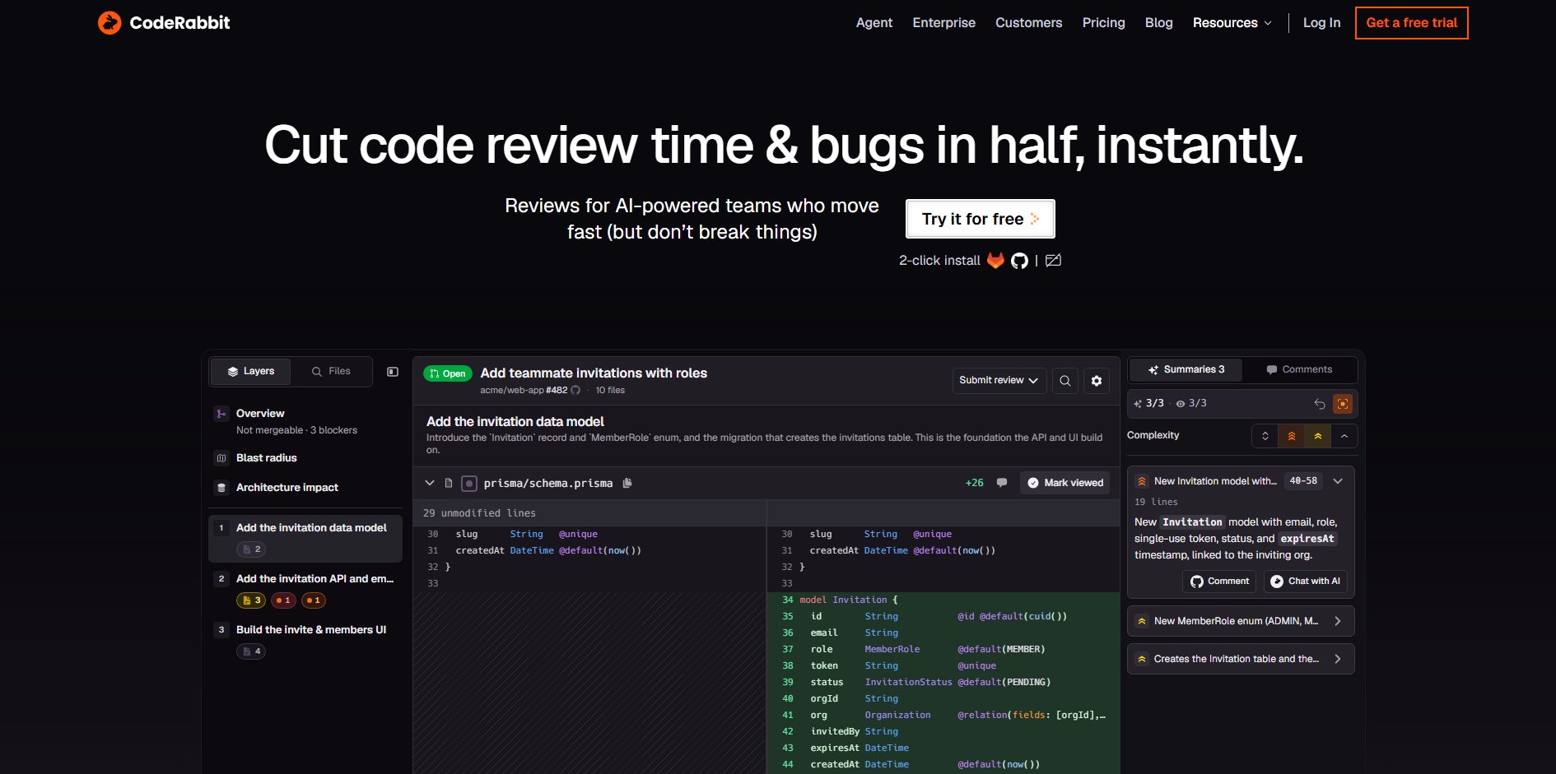Image resolution: width=1556 pixels, height=774 pixels.
Task: Switch to the Layers tab
Action: pos(251,372)
